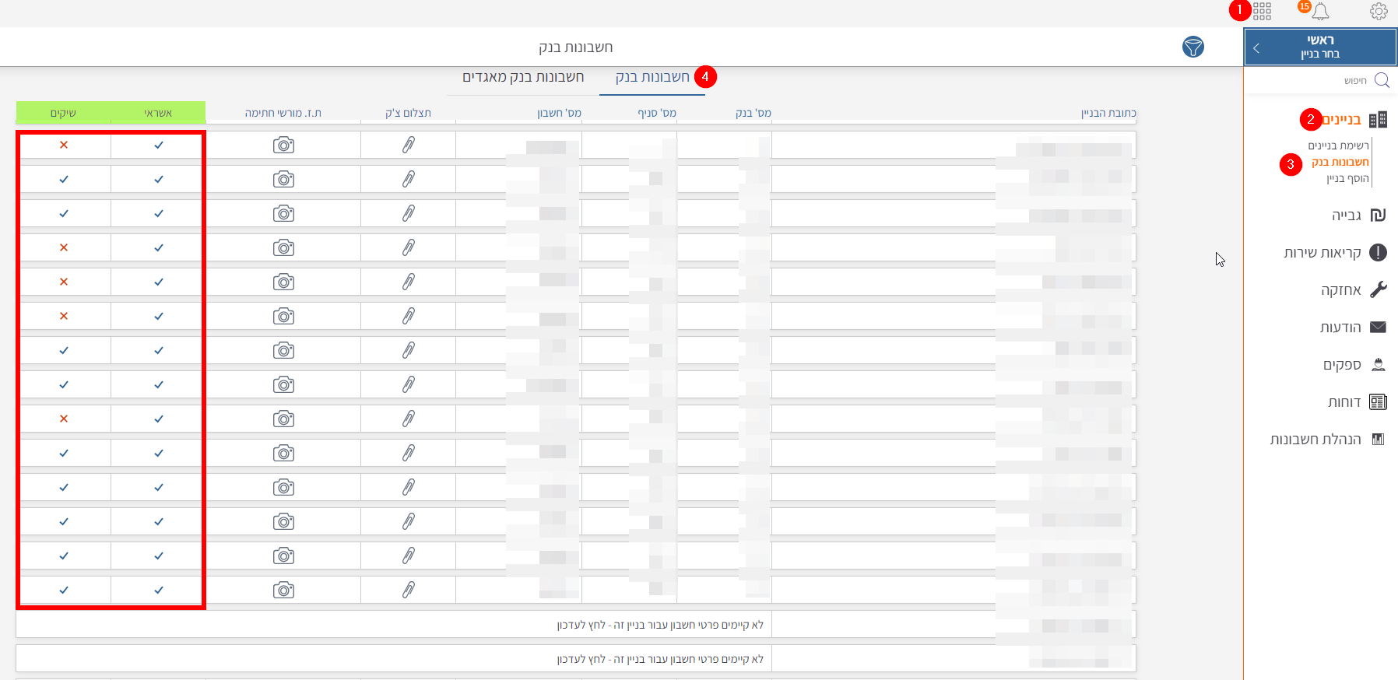This screenshot has width=1398, height=680.
Task: Open רשימת בניינים link in sidebar
Action: coord(1337,145)
